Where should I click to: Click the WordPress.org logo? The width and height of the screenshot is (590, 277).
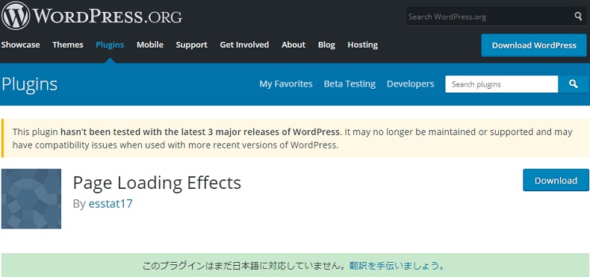click(92, 16)
